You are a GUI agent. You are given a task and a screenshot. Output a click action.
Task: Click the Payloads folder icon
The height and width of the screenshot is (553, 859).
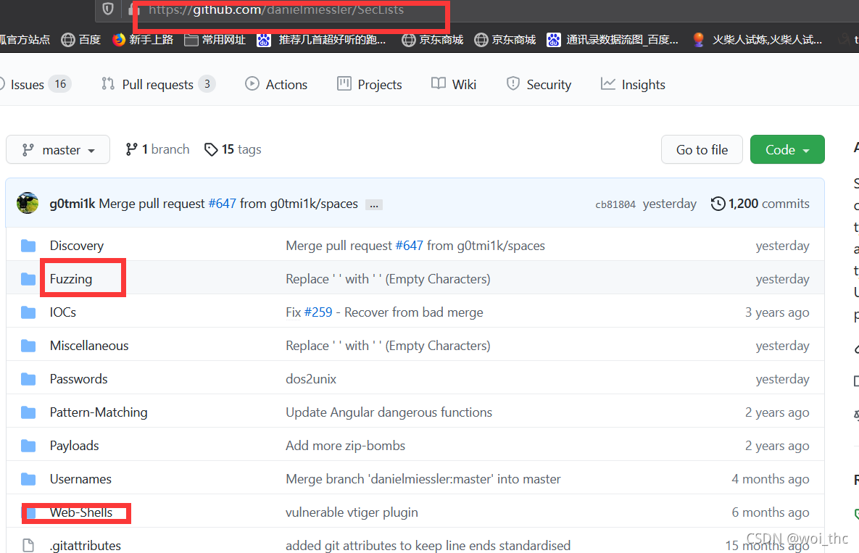28,446
